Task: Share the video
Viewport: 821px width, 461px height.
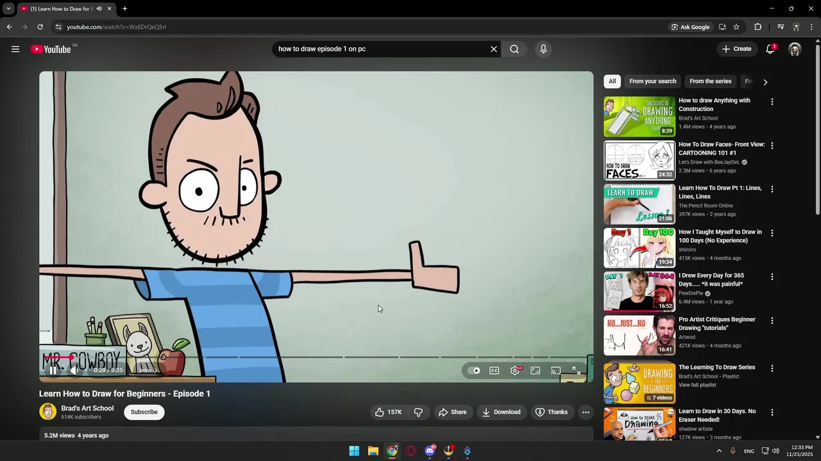Action: [x=452, y=412]
